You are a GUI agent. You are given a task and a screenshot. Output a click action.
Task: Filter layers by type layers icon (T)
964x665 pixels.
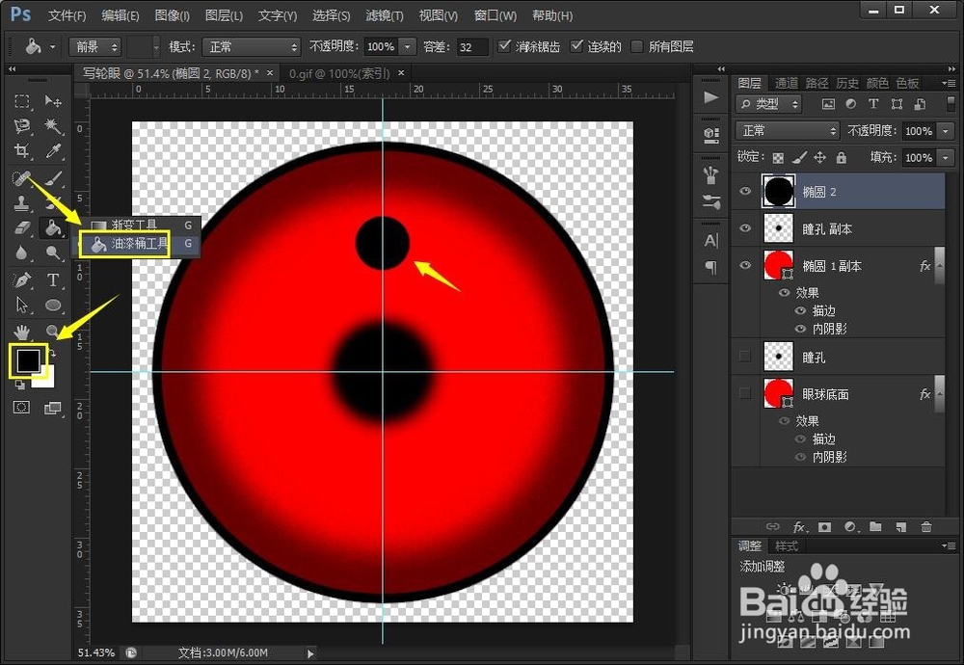click(873, 104)
